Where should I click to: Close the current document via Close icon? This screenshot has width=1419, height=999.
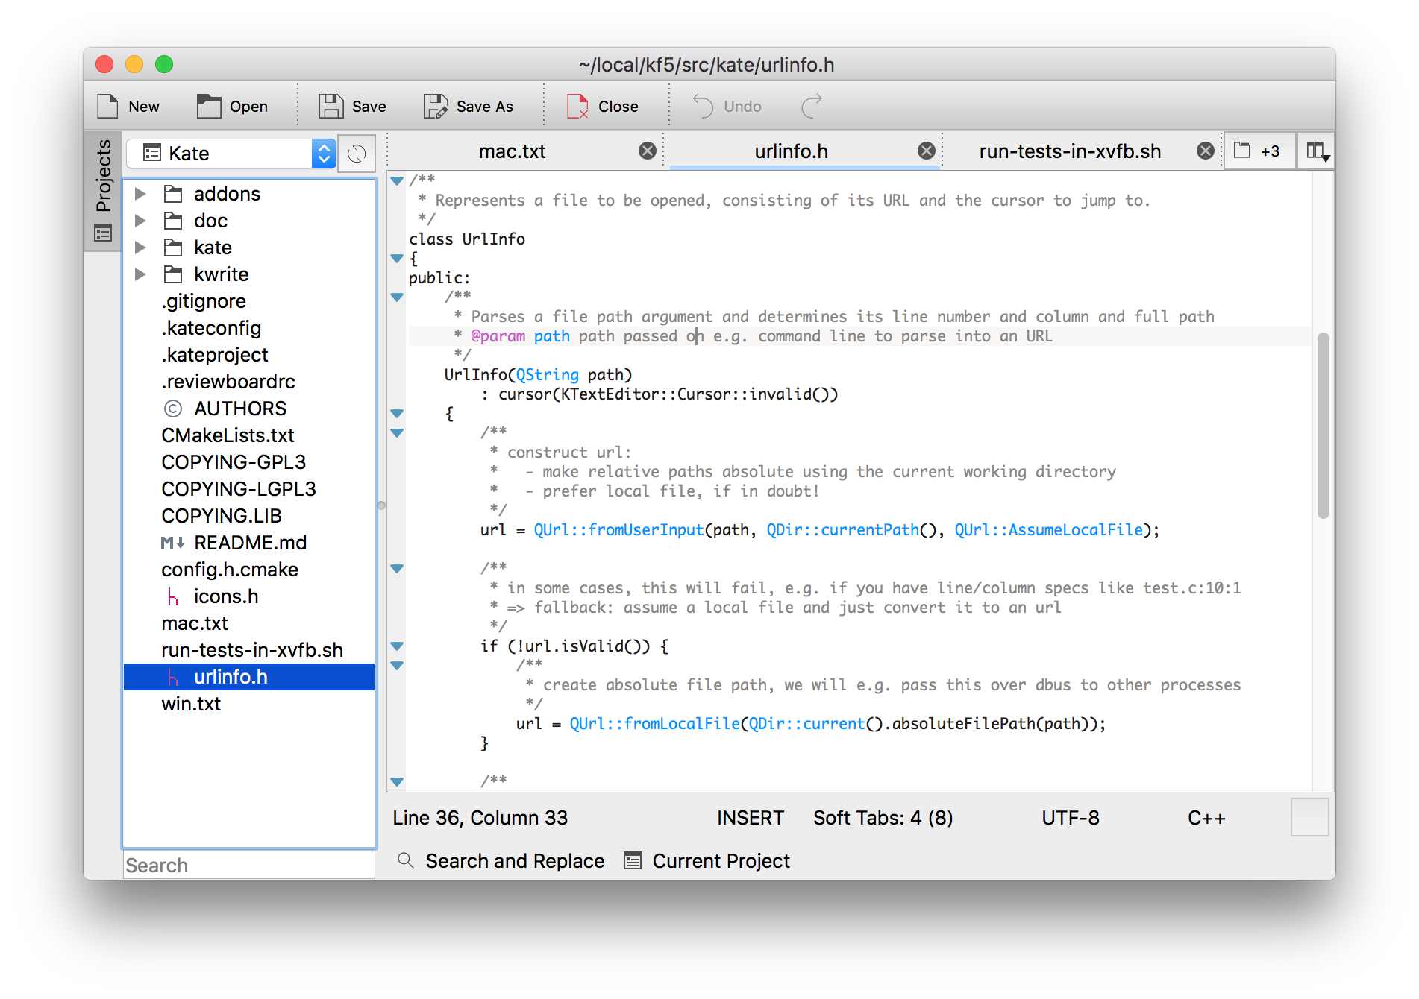point(577,107)
